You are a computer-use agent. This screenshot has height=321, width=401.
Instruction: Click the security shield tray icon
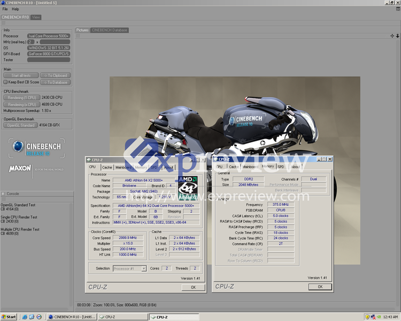367,317
